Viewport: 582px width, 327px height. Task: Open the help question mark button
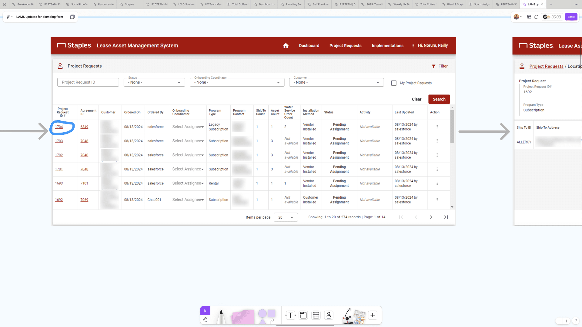(x=575, y=321)
